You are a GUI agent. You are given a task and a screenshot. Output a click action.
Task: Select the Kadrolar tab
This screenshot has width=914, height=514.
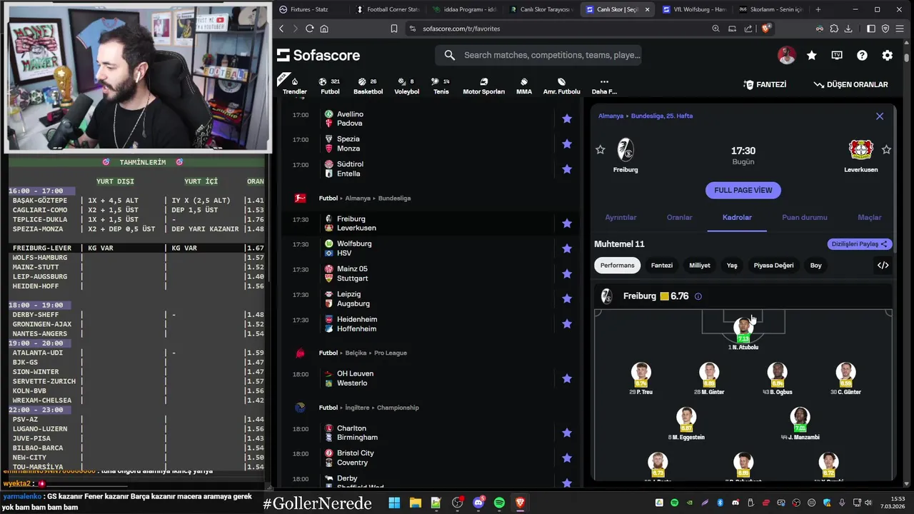737,217
